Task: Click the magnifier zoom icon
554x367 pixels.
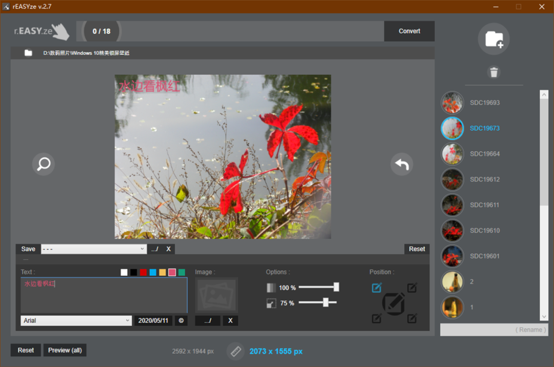Action: [44, 165]
